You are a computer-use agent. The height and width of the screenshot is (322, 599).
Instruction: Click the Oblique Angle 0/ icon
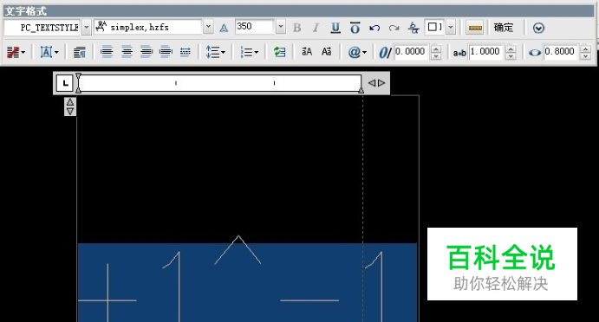(x=385, y=52)
